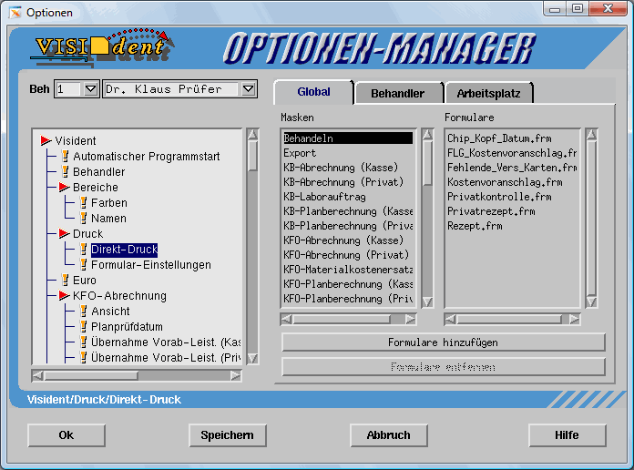
Task: Click the Masken vertical scrollbar thumb
Action: point(427,163)
